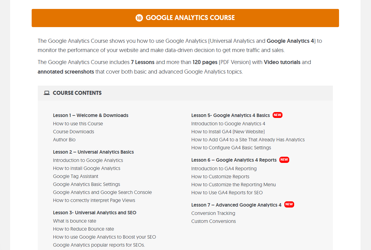Click the NEW badge next to Lesson 5
The height and width of the screenshot is (250, 371).
(278, 115)
